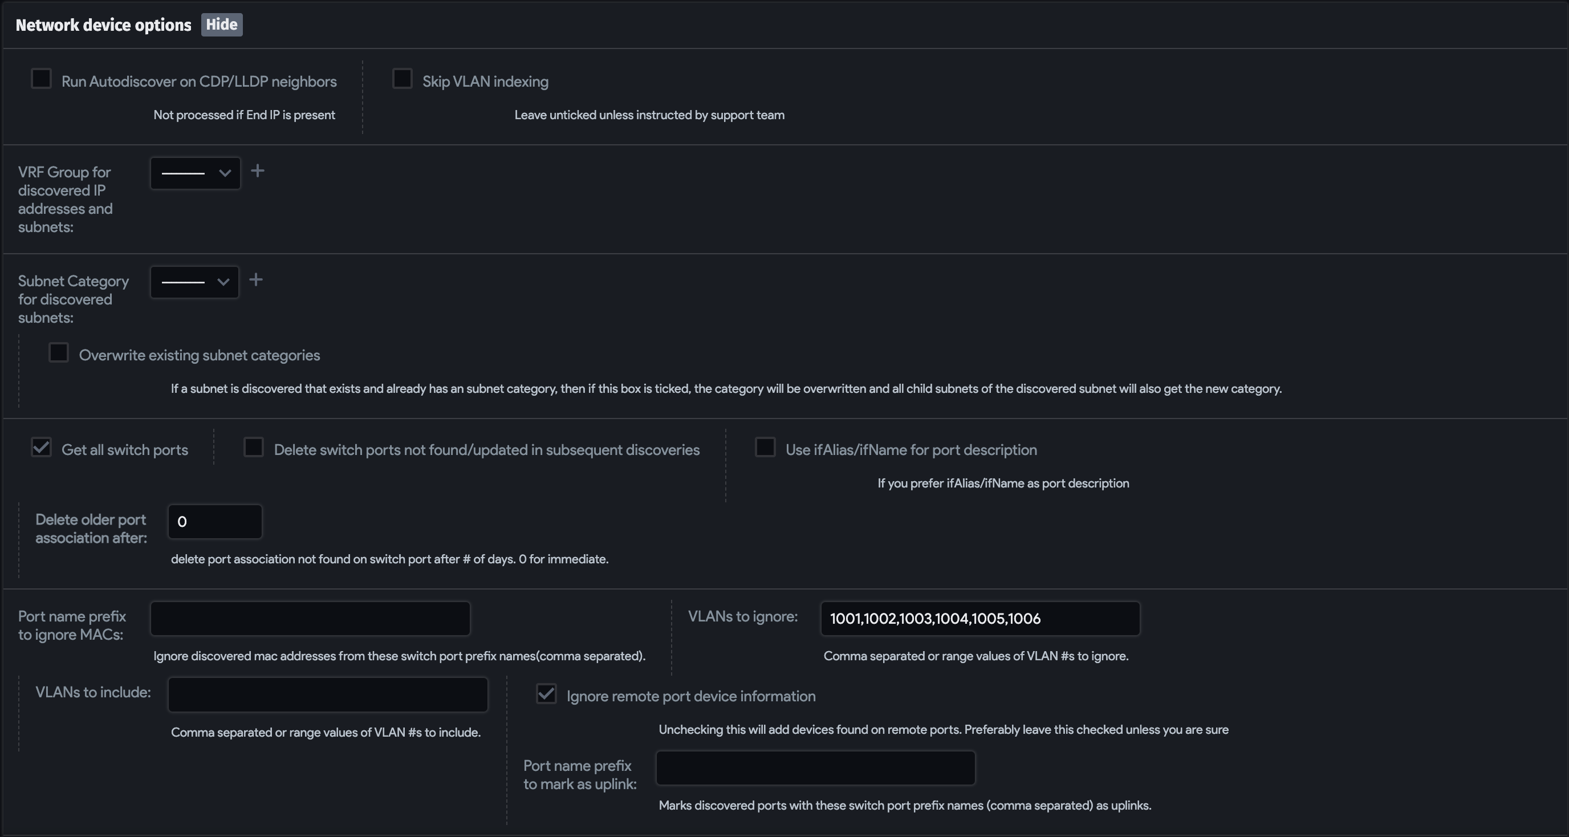Click plus icon next to VRF Group dropdown

(x=258, y=170)
